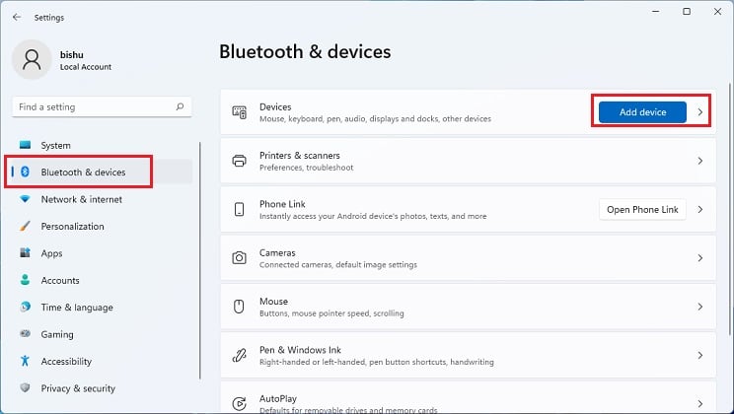Open Network & internet settings
Image resolution: width=734 pixels, height=414 pixels.
[x=102, y=199]
